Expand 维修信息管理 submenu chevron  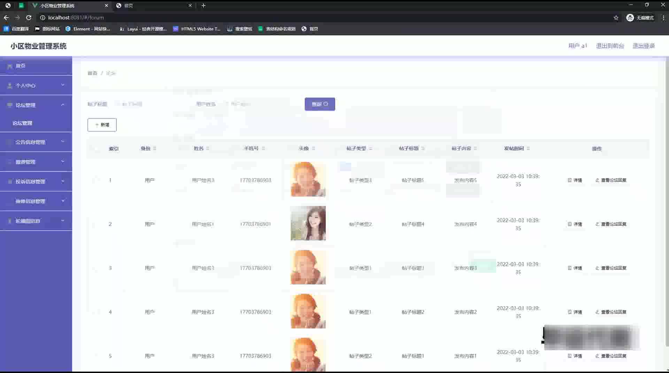tap(63, 201)
